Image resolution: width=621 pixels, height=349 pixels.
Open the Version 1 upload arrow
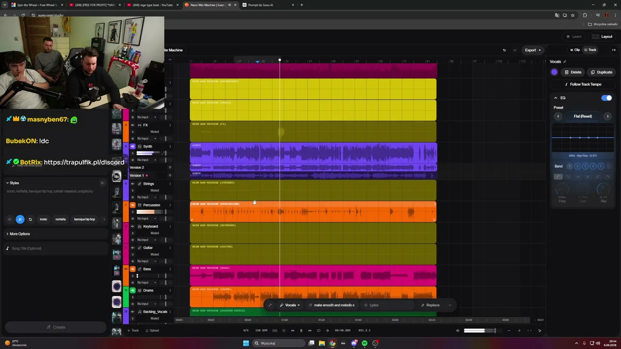click(170, 175)
